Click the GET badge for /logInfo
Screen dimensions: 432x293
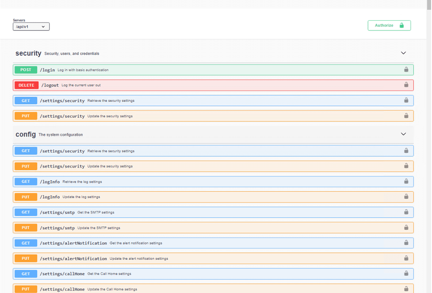26,182
